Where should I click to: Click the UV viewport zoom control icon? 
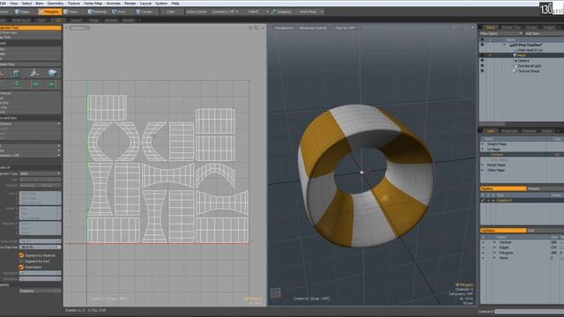click(256, 27)
